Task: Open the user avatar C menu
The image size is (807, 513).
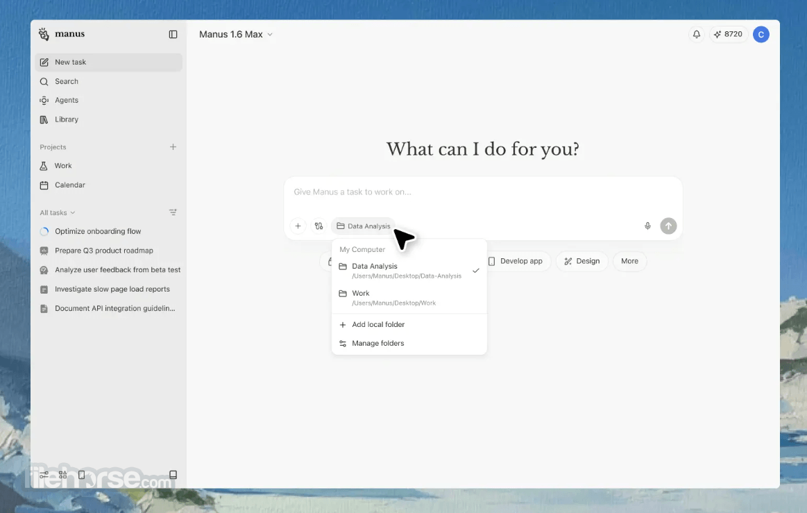Action: coord(761,35)
